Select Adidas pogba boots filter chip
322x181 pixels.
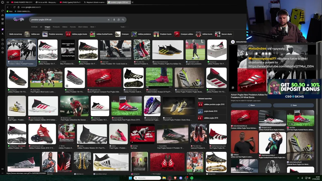(x=77, y=34)
